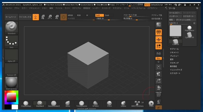Click the ホームページ button
Screen dimensions: 203x112
(x=11, y=17)
